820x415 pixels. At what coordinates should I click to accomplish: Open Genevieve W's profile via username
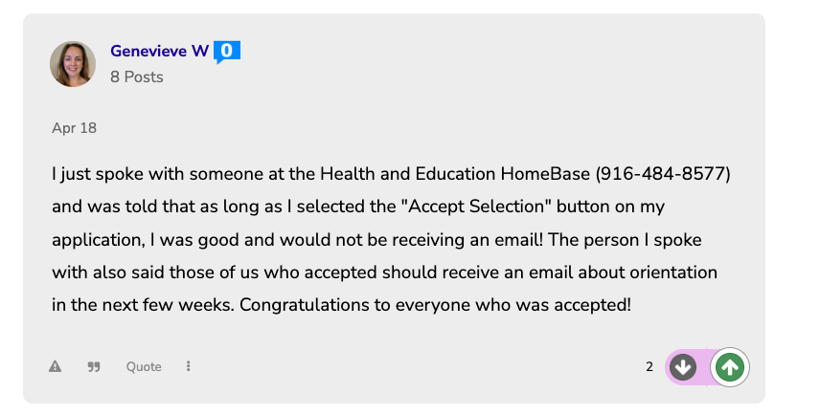(159, 52)
